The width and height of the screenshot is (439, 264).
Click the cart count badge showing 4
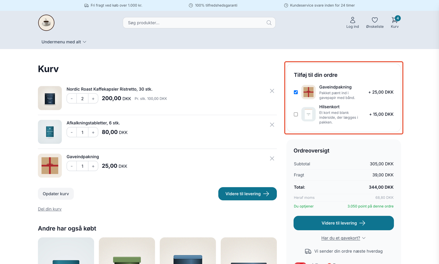398,18
